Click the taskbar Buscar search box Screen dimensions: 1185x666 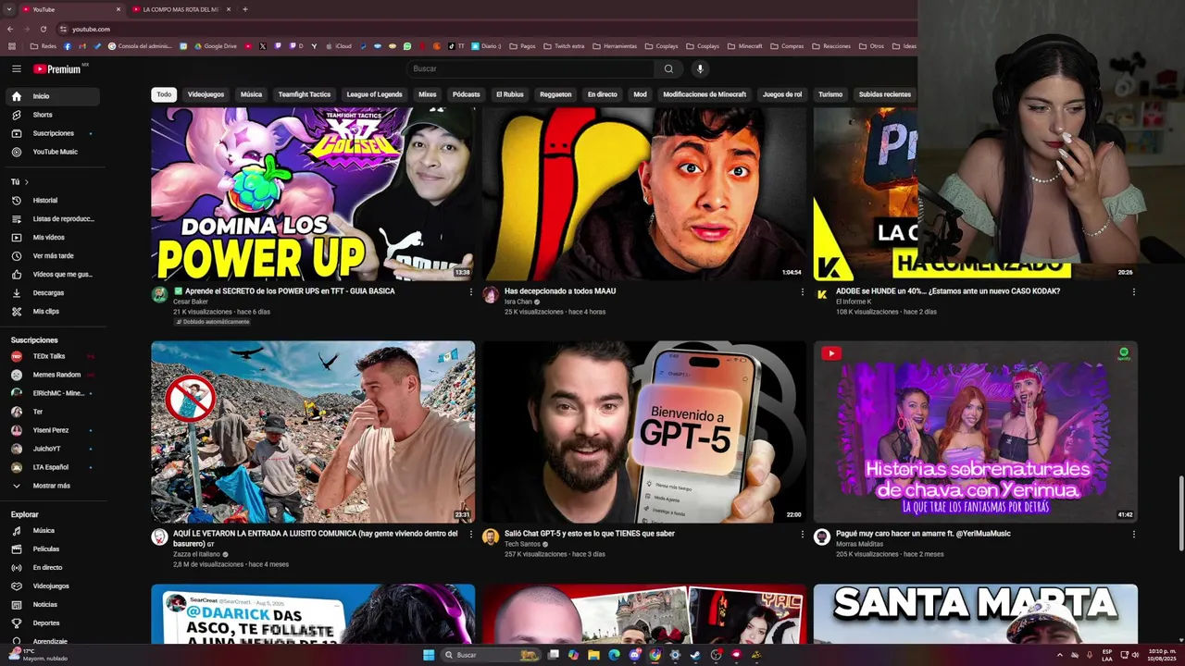pyautogui.click(x=491, y=655)
